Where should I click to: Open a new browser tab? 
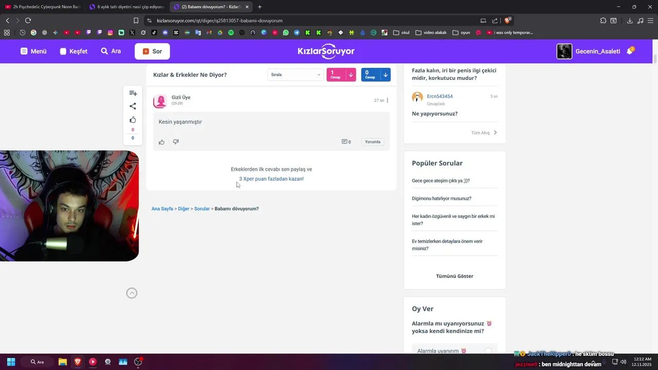(260, 7)
